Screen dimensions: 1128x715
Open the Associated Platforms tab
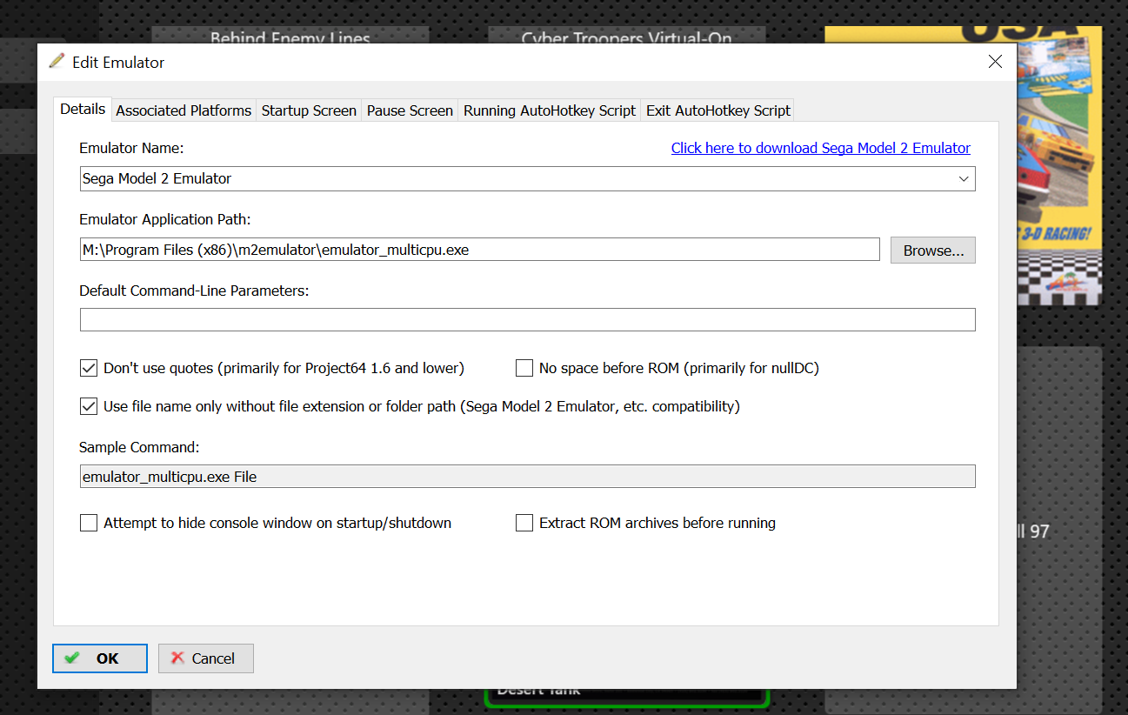[184, 110]
